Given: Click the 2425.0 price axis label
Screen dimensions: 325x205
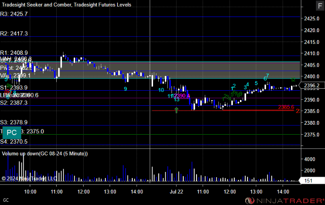Looking at the screenshot, I should (311, 18).
